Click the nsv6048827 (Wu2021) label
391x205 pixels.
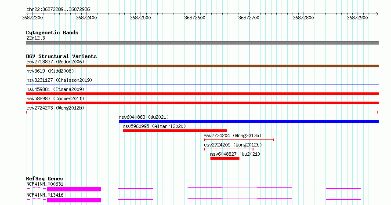[x=235, y=154]
